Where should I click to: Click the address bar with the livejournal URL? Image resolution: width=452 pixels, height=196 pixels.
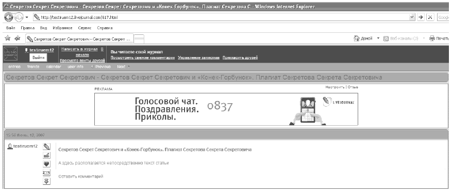221,17
